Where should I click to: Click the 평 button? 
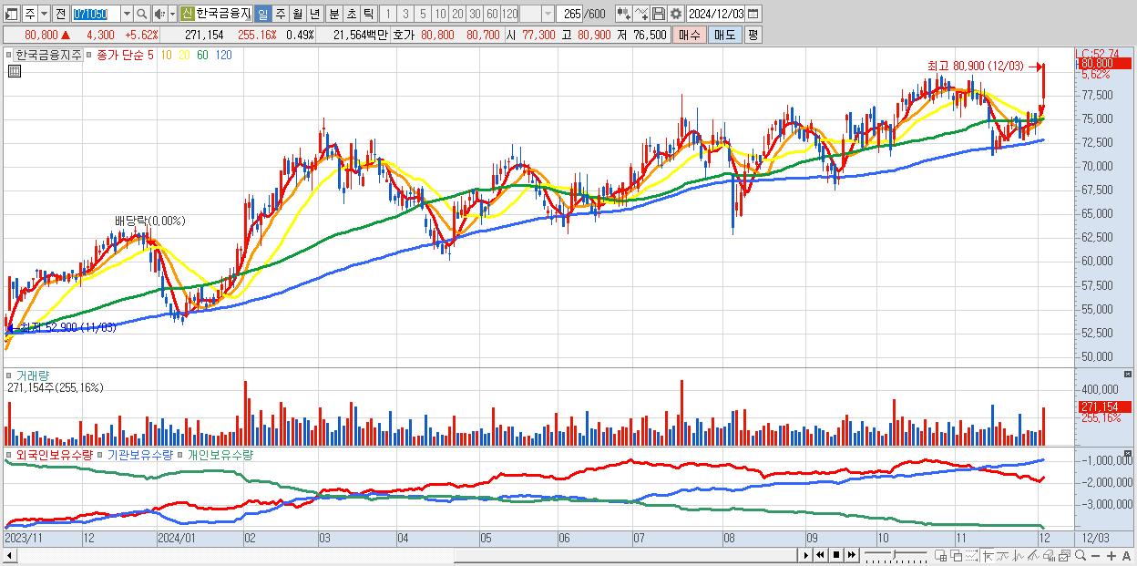[x=753, y=35]
